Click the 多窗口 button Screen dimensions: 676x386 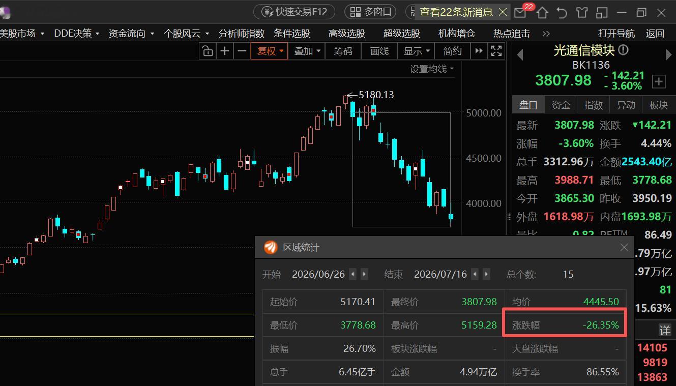(370, 12)
